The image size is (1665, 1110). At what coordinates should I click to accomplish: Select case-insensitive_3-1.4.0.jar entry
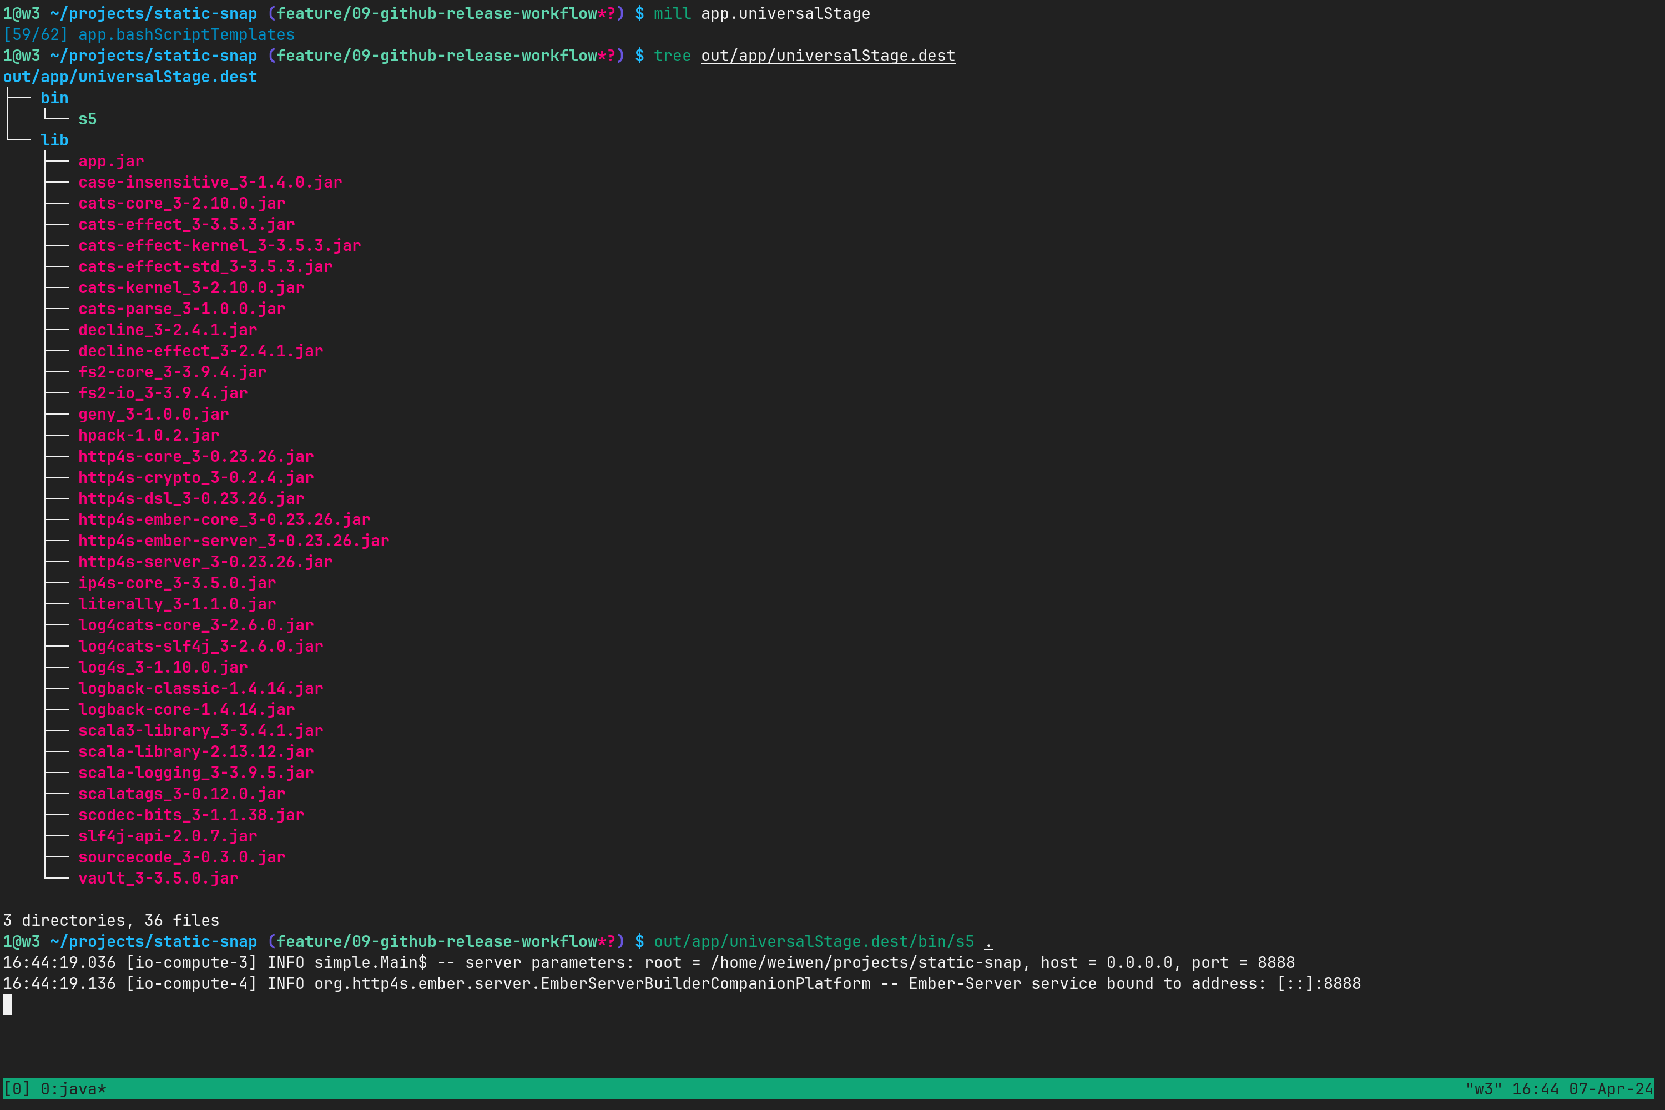210,183
